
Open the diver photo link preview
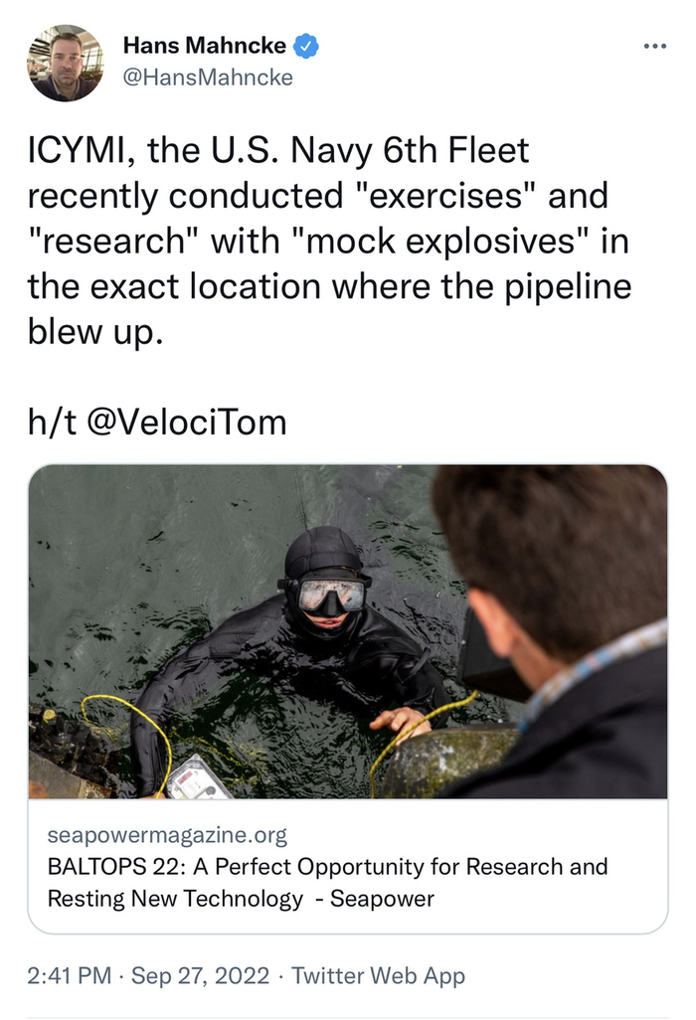(347, 631)
